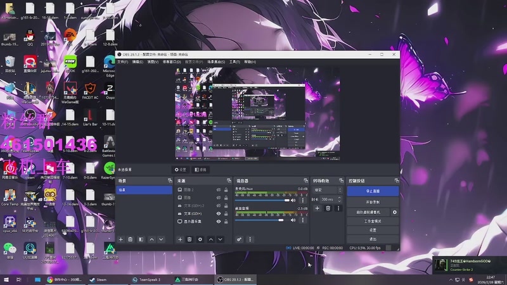Move the scene up in 场景 panel
Image resolution: width=507 pixels, height=285 pixels.
pos(151,239)
